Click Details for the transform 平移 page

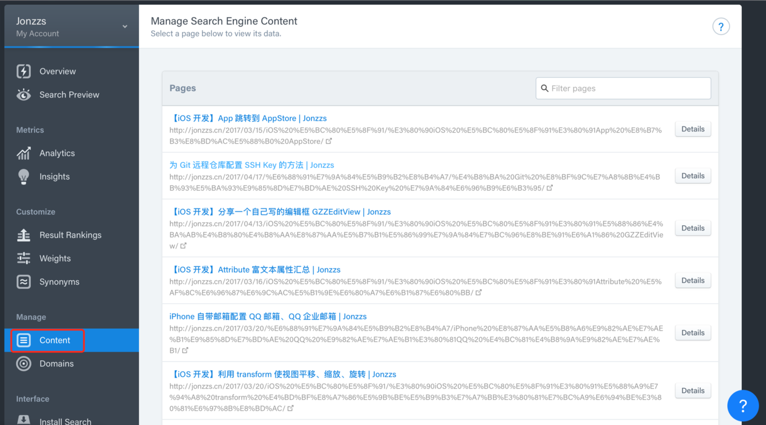pos(692,390)
